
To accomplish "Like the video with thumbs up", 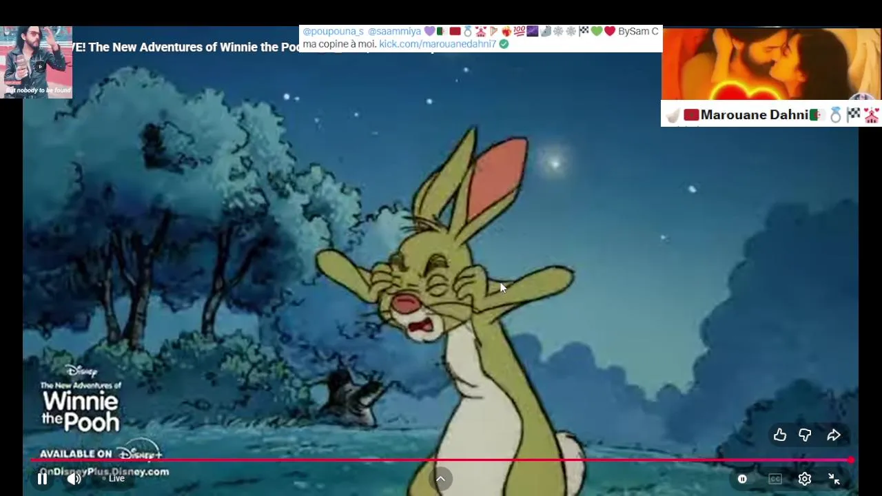I will pyautogui.click(x=779, y=435).
